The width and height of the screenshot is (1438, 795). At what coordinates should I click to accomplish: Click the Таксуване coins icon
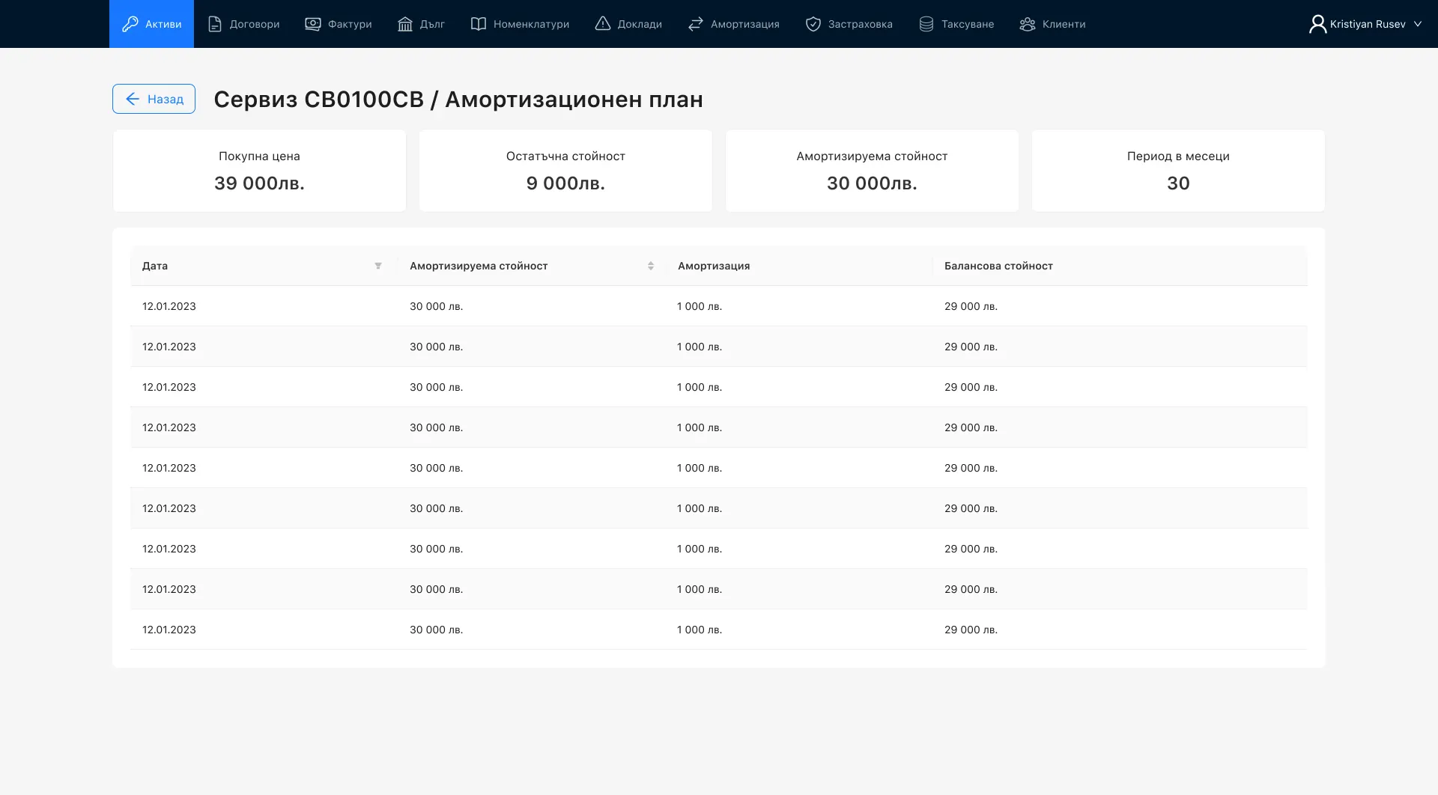(x=926, y=24)
